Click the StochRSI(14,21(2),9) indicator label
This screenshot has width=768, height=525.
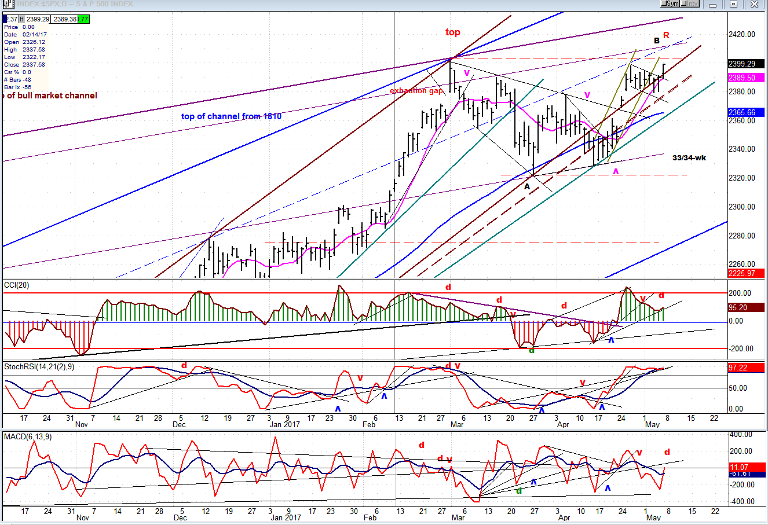click(39, 366)
